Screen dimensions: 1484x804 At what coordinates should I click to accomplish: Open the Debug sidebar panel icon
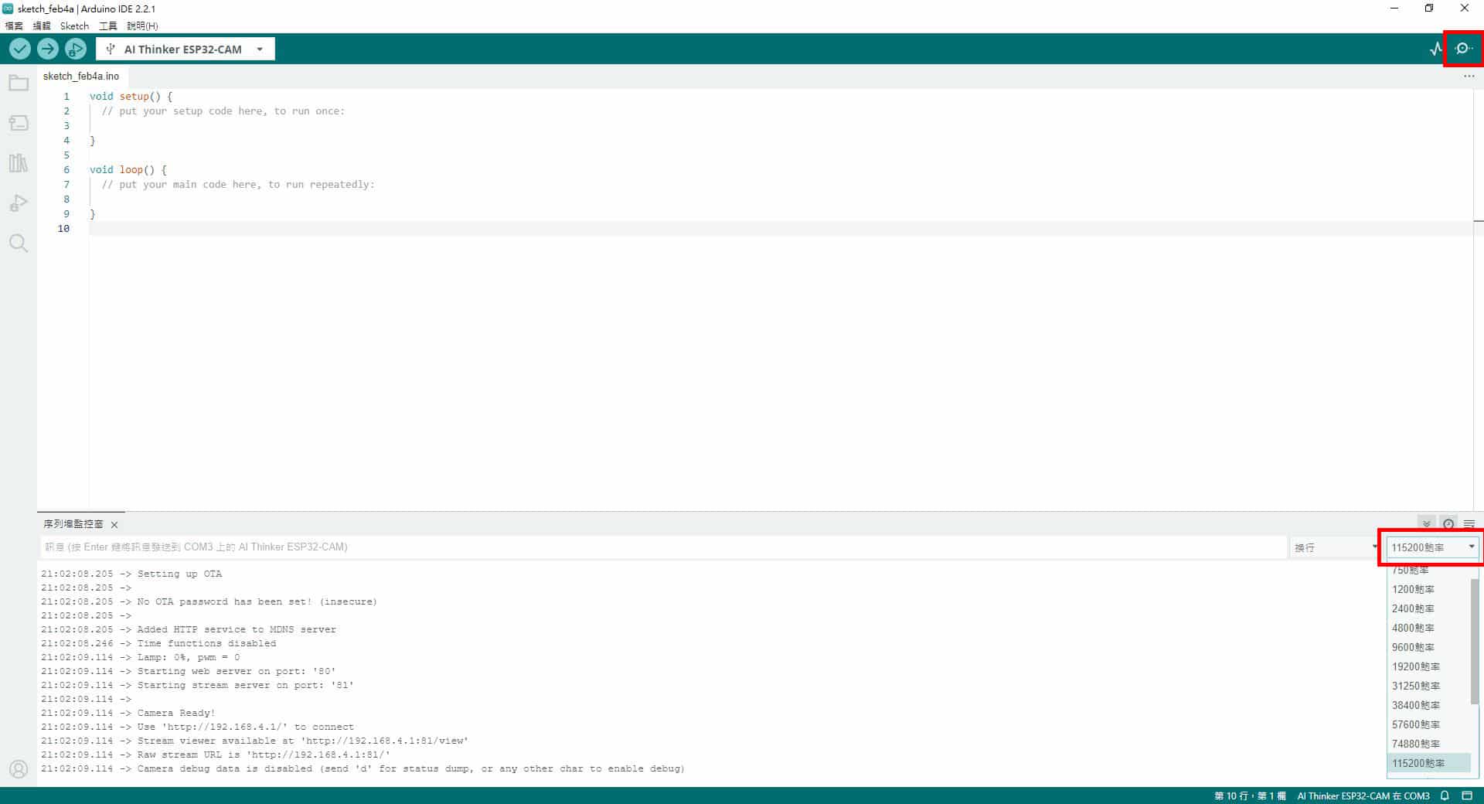click(18, 203)
